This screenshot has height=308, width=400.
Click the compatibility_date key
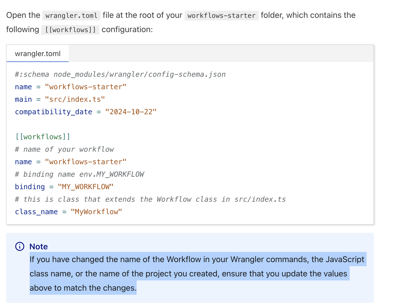click(53, 112)
